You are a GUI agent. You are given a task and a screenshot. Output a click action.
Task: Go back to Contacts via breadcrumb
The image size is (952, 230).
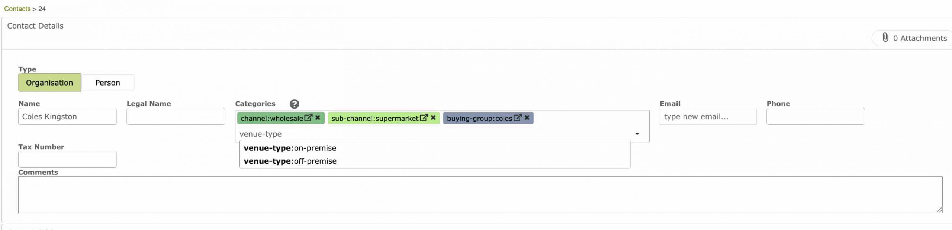pos(17,9)
